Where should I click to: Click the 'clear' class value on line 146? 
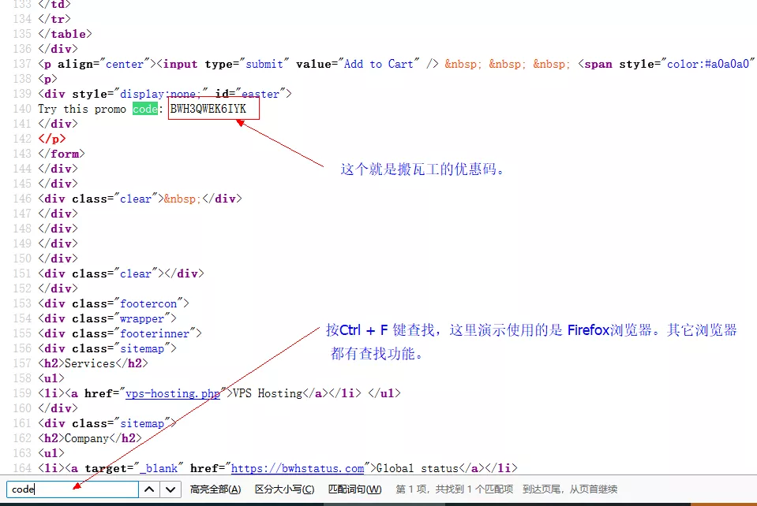pyautogui.click(x=136, y=199)
